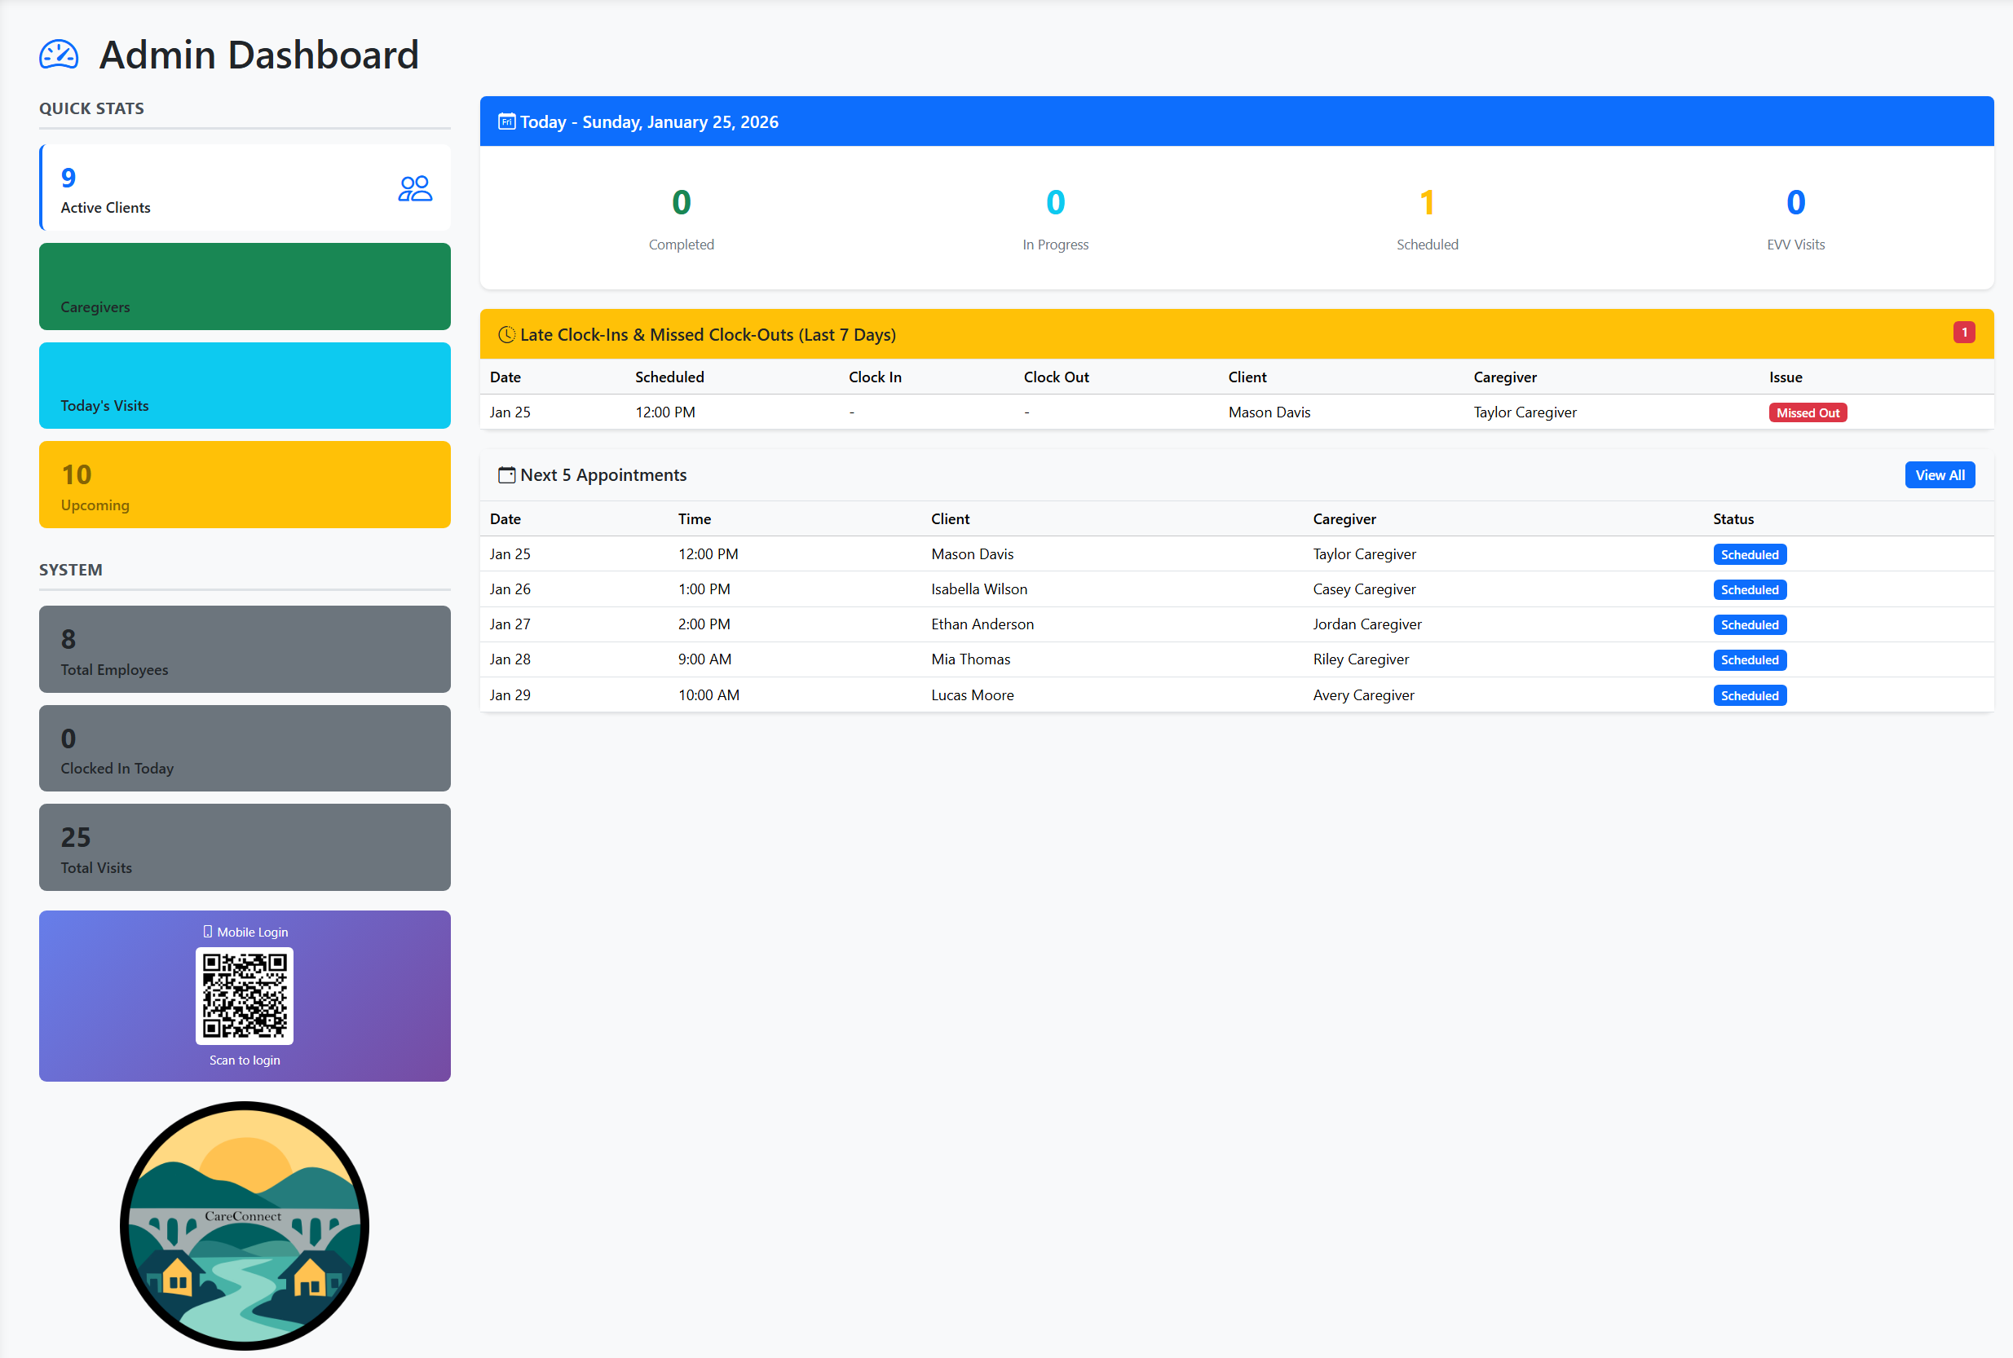Click the dashboard gauge icon next to Admin Dashboard
This screenshot has width=2013, height=1358.
pos(58,54)
